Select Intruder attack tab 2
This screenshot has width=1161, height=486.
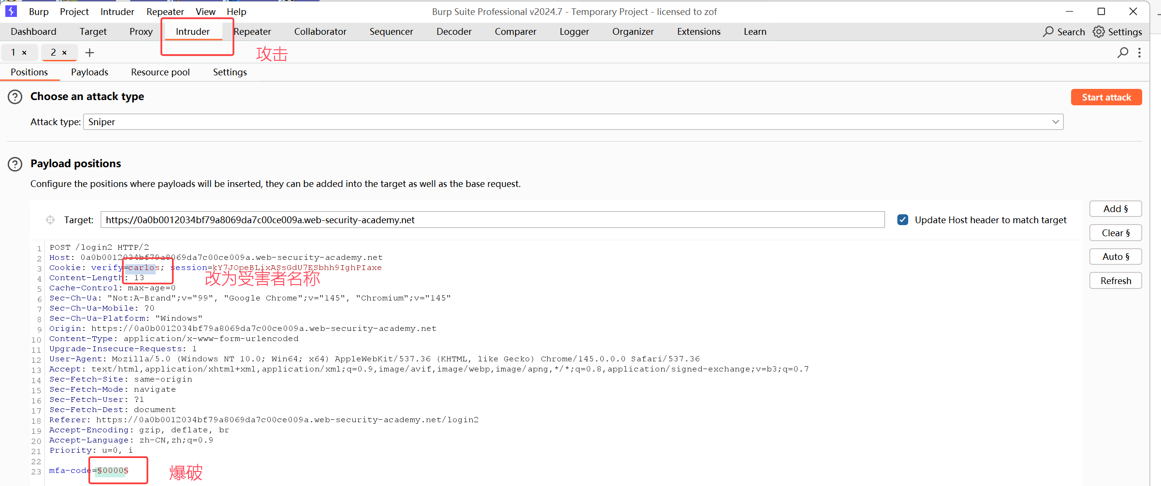tap(53, 52)
